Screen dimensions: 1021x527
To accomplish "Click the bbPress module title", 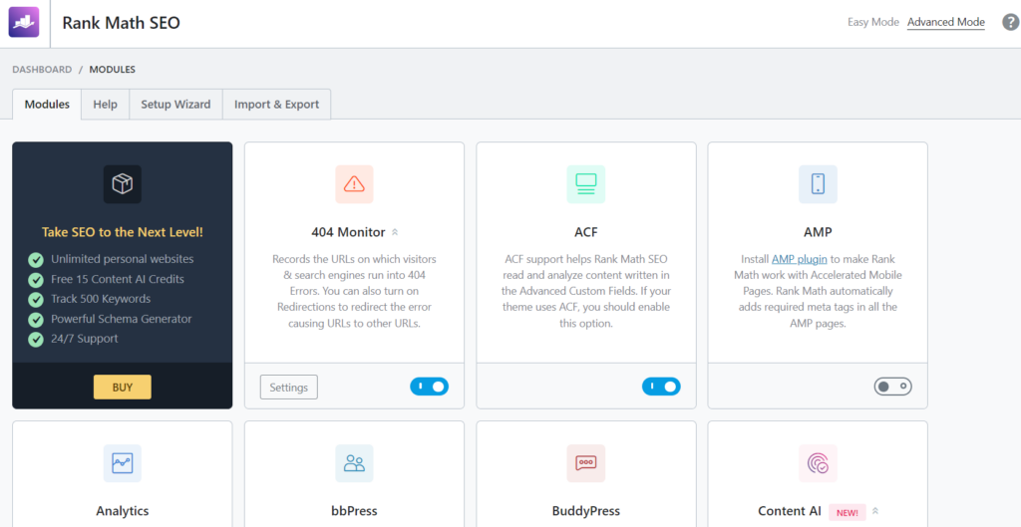I will 354,511.
